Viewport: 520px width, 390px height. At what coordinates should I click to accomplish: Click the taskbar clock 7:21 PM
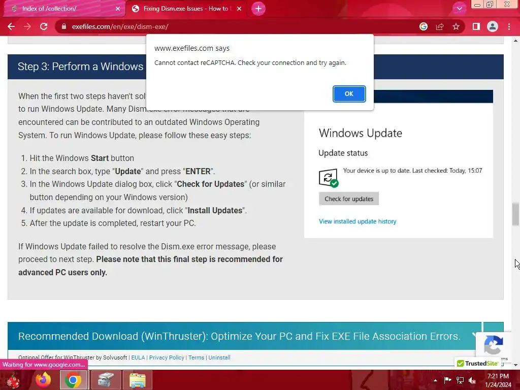tap(498, 376)
